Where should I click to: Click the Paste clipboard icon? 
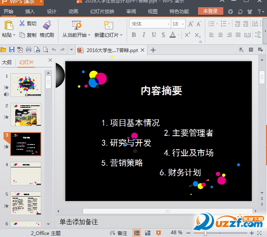click(9, 25)
